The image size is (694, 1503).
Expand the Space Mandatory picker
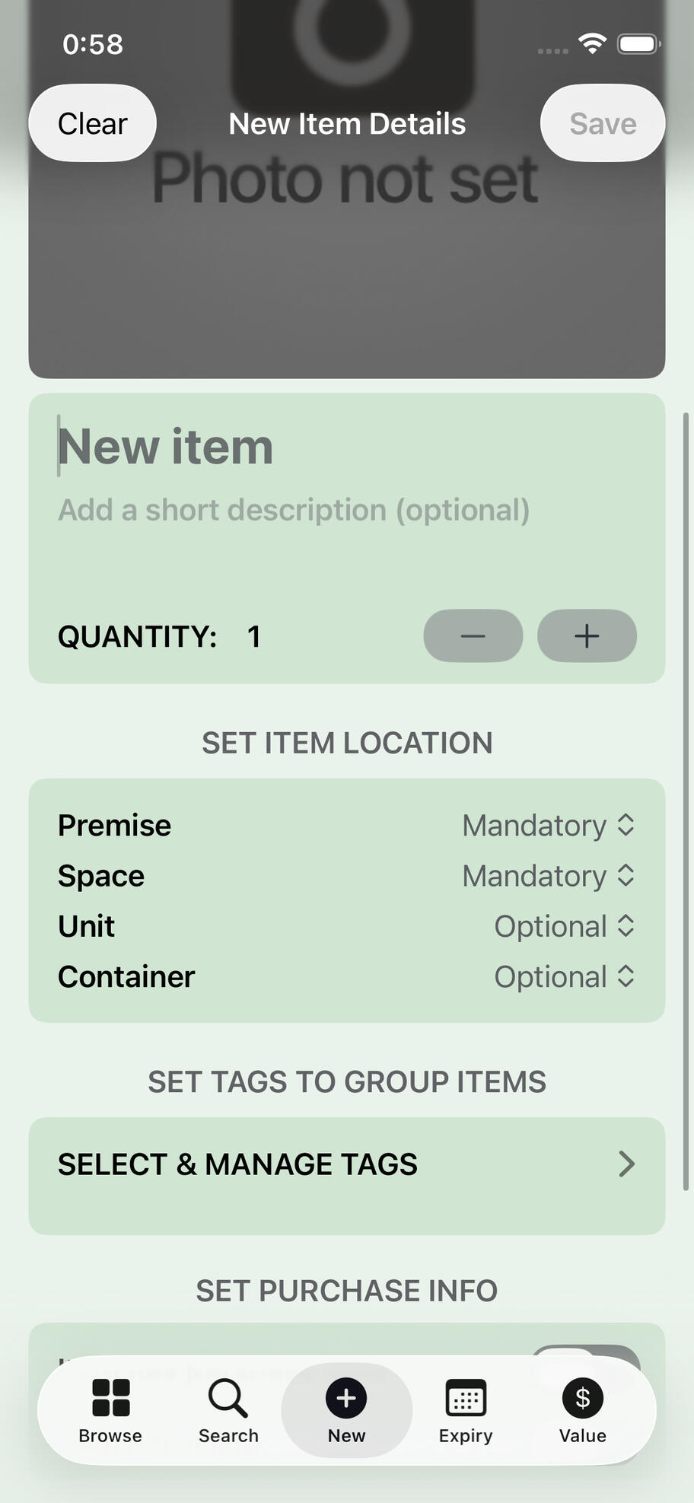point(549,875)
